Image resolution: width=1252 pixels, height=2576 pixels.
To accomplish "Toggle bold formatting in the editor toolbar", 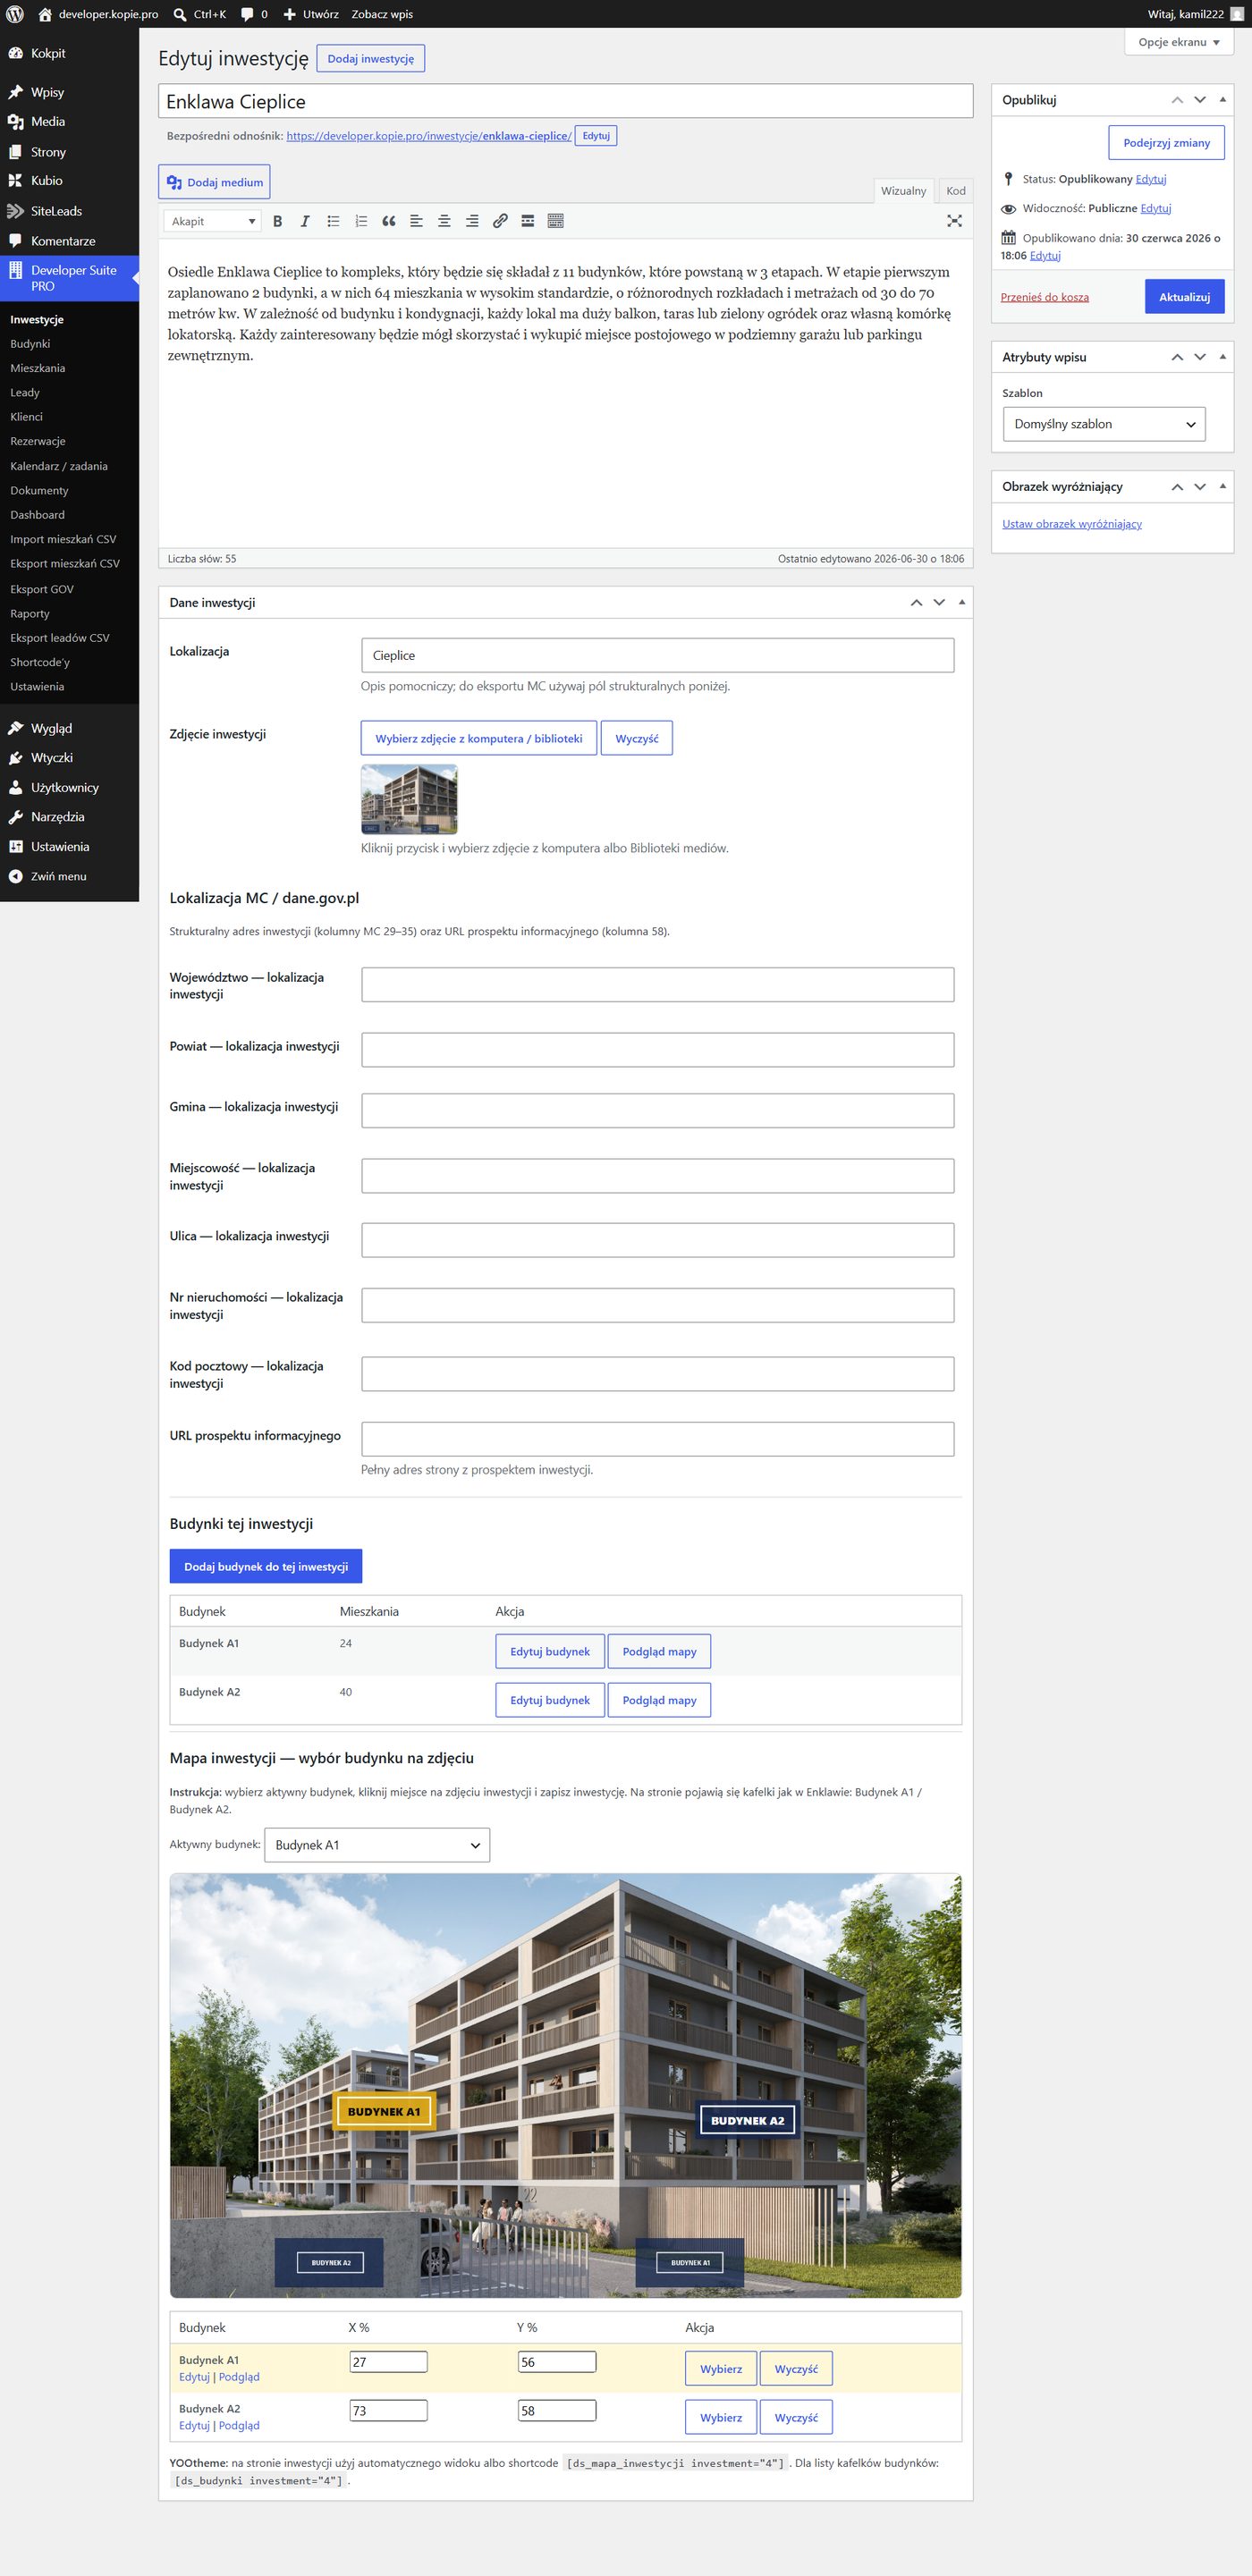I will pyautogui.click(x=277, y=221).
